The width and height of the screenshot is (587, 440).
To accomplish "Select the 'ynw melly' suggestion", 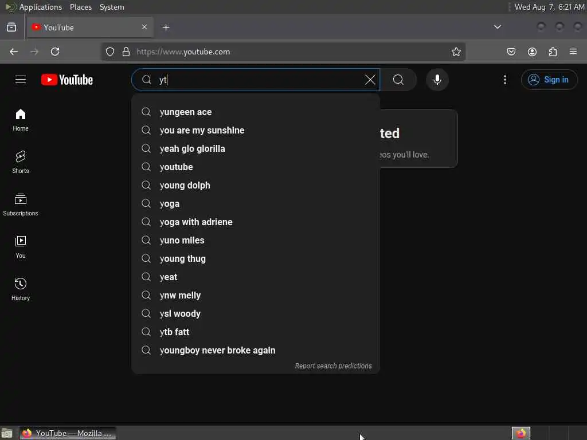I will 256,295.
